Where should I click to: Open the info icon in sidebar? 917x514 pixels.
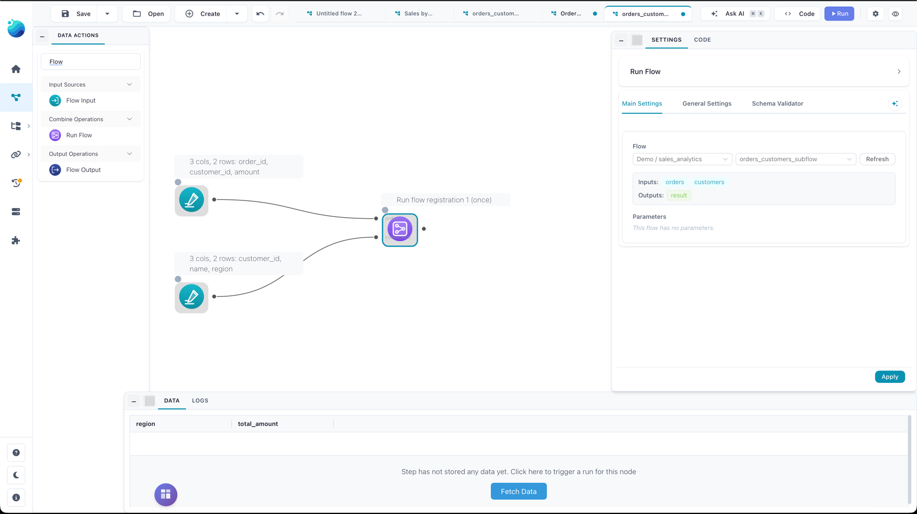[x=16, y=498]
